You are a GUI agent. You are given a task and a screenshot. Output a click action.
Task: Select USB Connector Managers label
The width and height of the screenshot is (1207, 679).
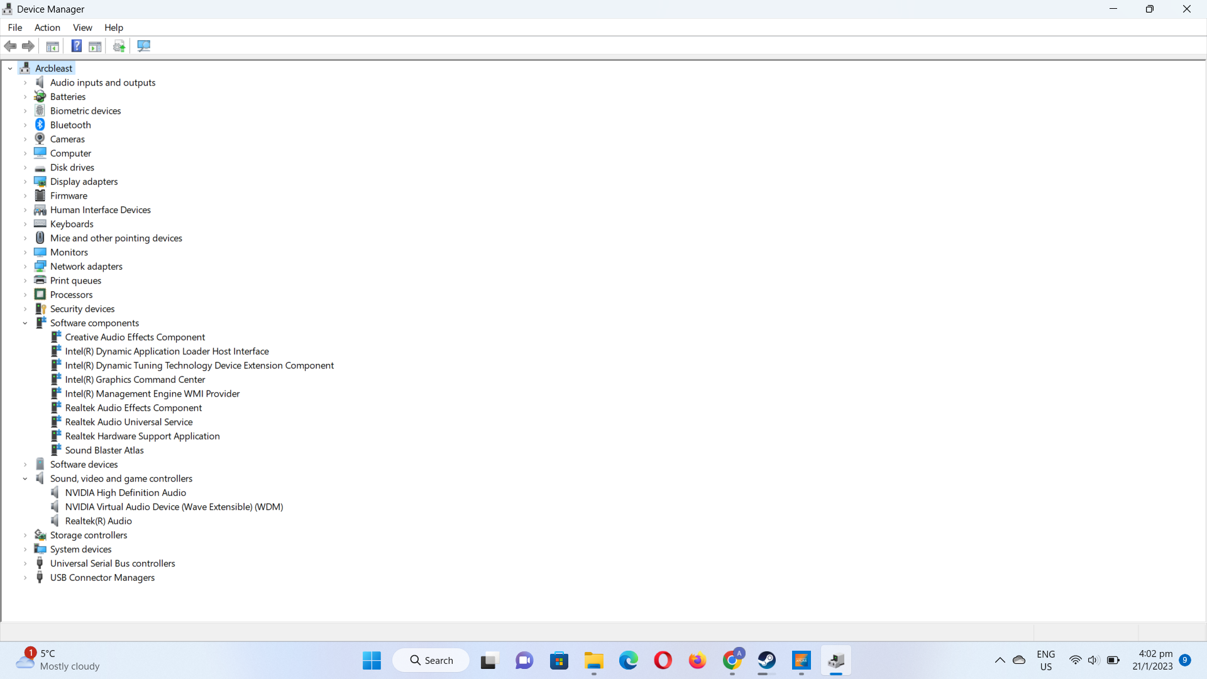(102, 577)
